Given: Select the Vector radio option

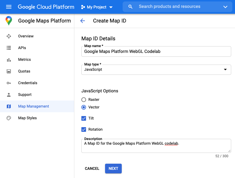Looking at the screenshot, I should [84, 107].
